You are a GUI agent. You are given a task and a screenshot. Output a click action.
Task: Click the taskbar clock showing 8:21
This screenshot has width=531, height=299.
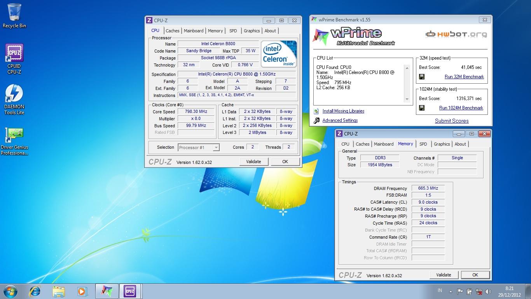[509, 292]
